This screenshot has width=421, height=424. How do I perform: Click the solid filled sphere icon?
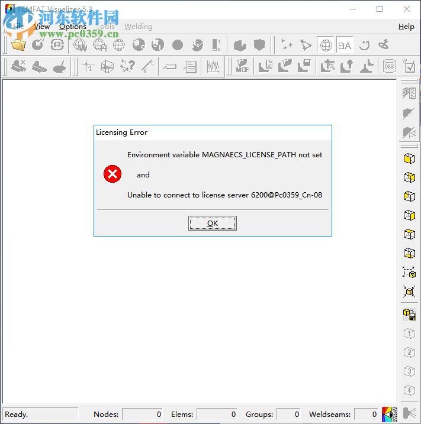178,45
